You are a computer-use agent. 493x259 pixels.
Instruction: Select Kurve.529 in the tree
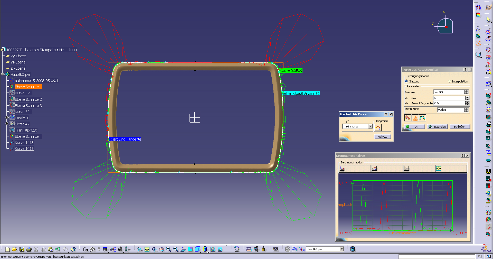point(23,93)
